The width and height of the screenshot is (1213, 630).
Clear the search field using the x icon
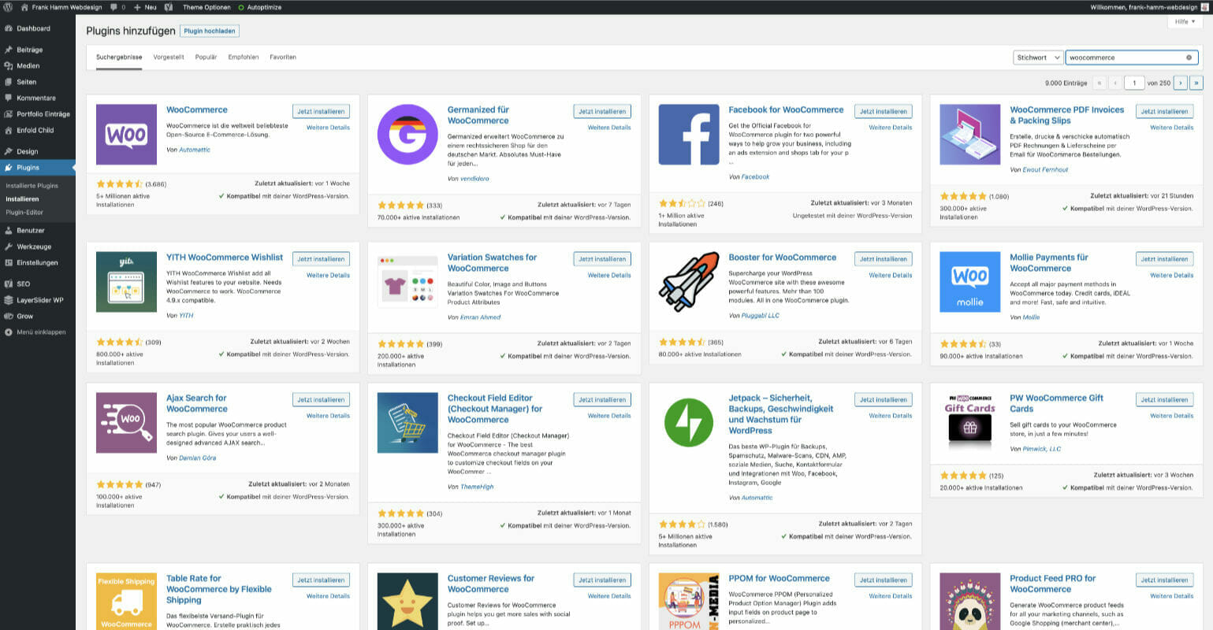click(x=1189, y=57)
